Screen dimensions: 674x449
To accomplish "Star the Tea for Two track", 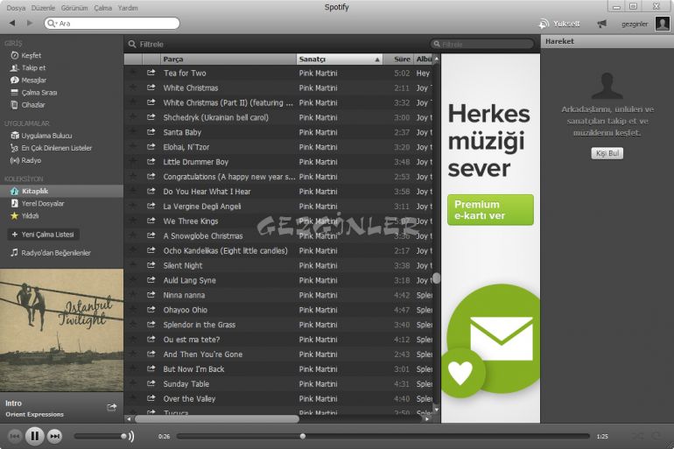I will tap(133, 73).
